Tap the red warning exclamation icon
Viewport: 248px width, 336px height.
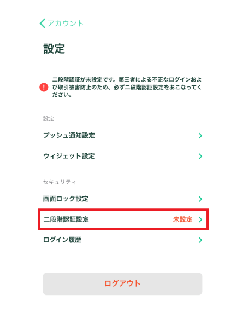[44, 87]
